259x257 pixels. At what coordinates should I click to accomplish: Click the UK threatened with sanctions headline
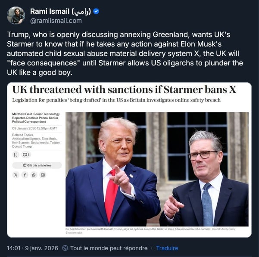tap(124, 90)
